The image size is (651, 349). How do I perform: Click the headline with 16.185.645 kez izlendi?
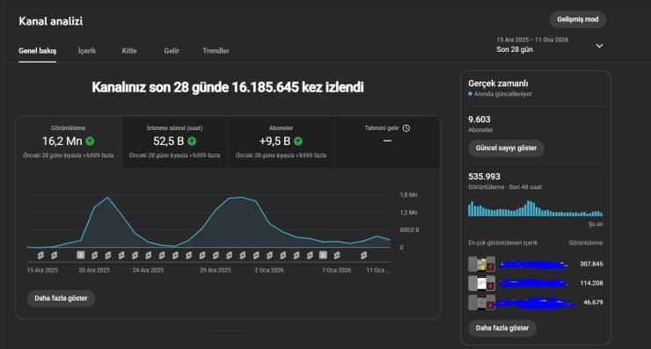(228, 87)
